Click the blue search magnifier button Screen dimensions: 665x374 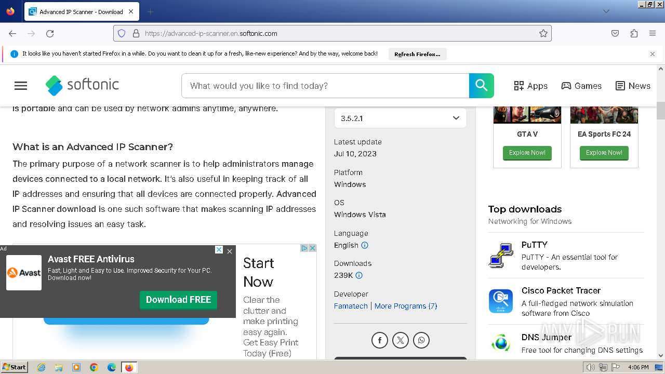[x=482, y=86]
